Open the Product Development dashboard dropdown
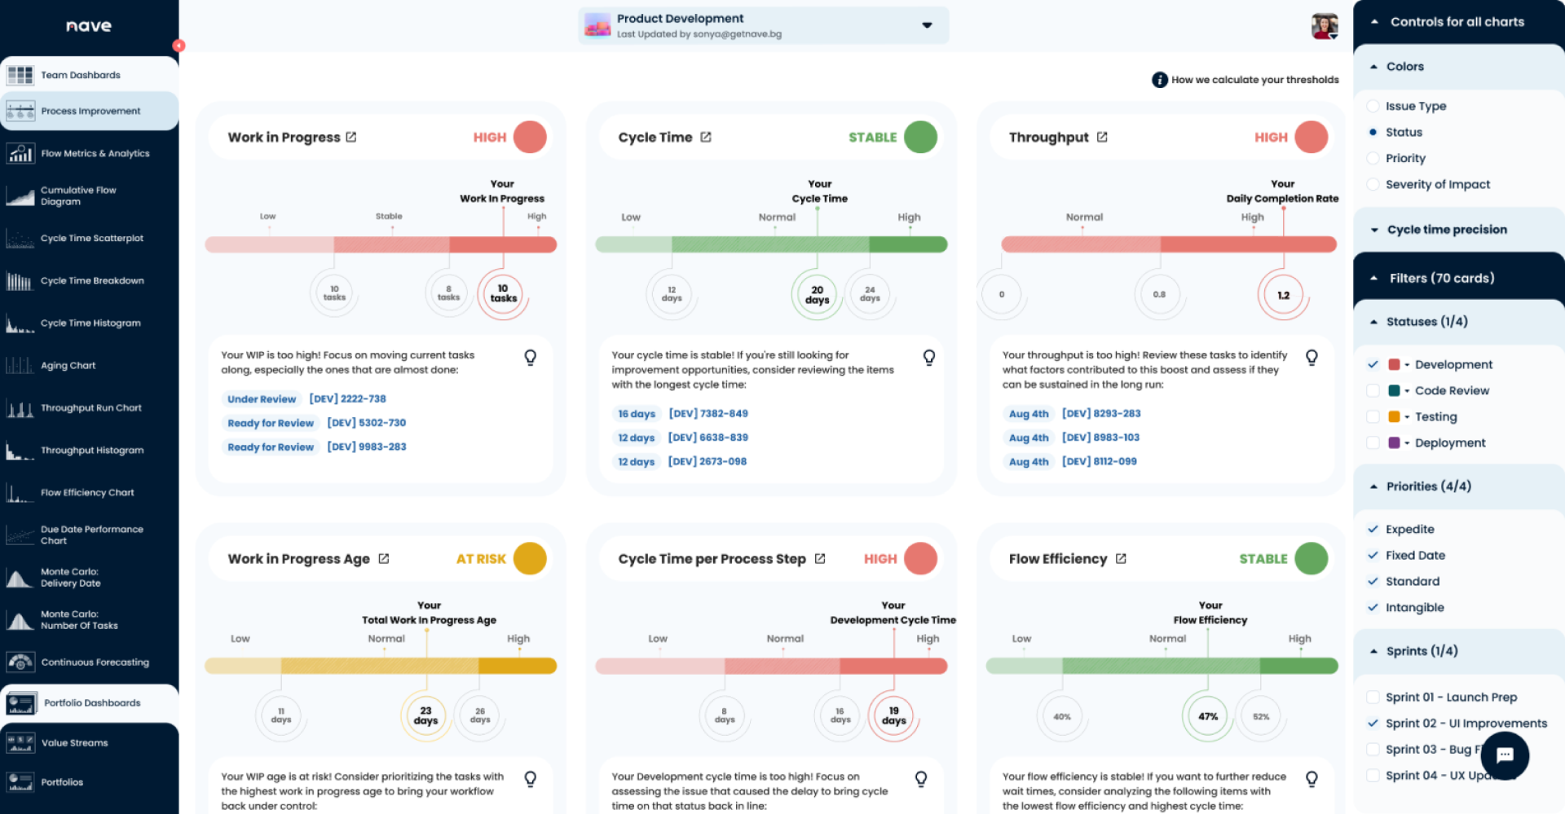Image resolution: width=1565 pixels, height=814 pixels. coord(927,25)
